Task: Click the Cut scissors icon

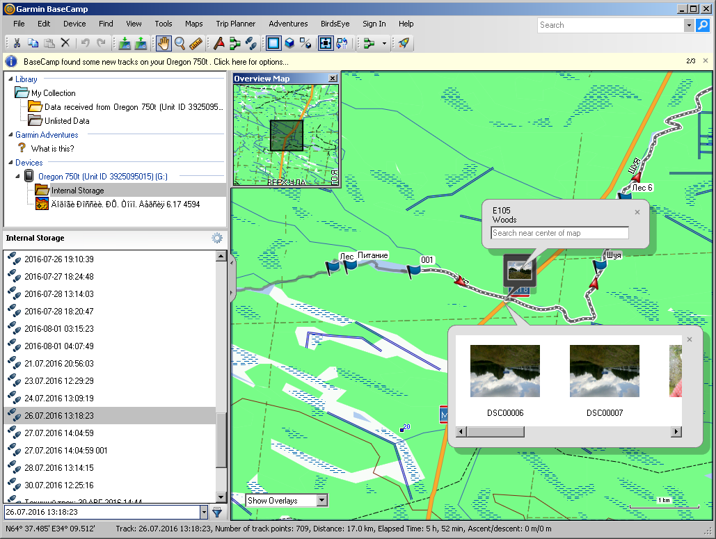Action: (x=17, y=43)
